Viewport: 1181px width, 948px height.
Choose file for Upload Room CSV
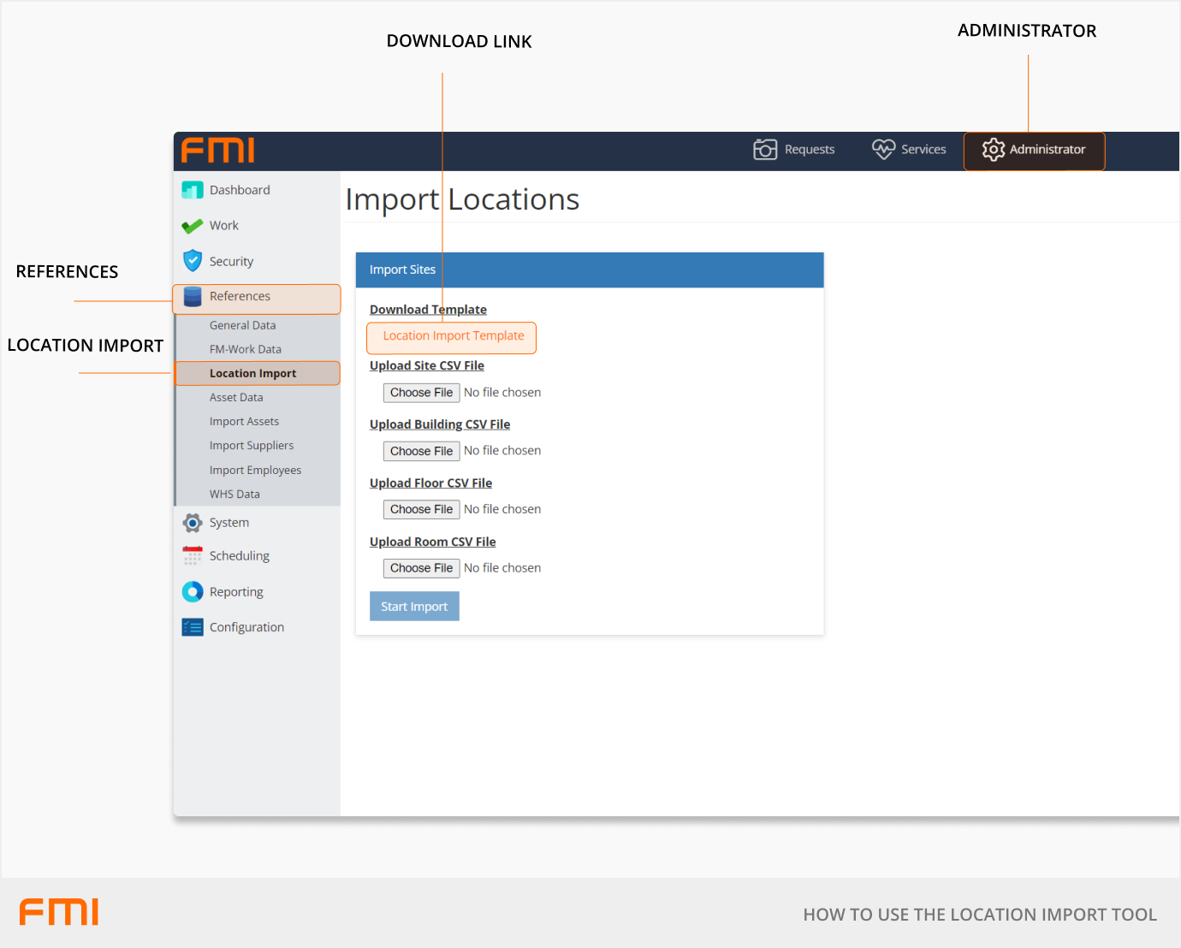coord(421,568)
